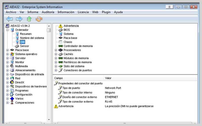Click the blue Forward arrow toolbar icon
Image resolution: width=202 pixels, height=126 pixels.
tap(19, 19)
